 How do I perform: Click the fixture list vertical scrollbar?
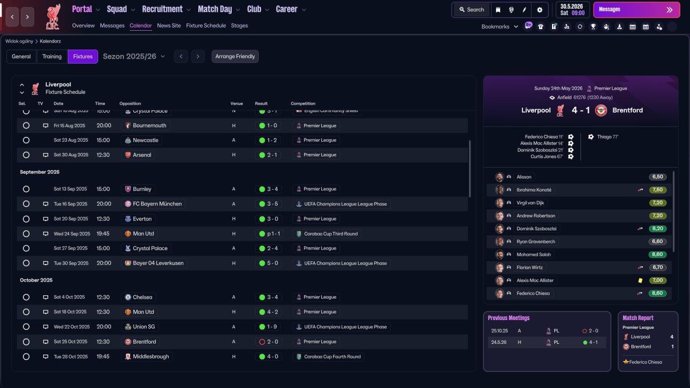(471, 169)
